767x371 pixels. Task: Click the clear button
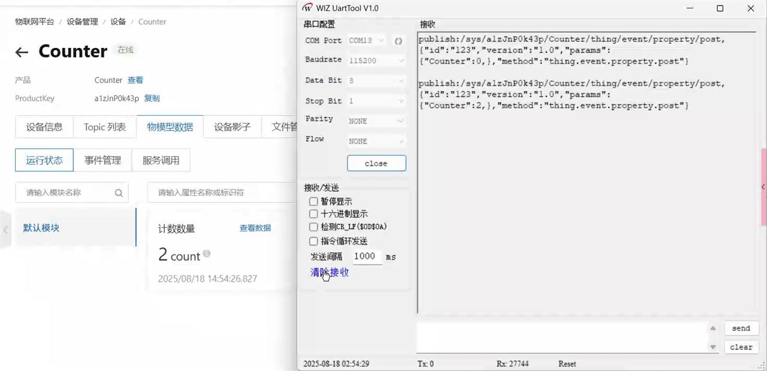741,347
